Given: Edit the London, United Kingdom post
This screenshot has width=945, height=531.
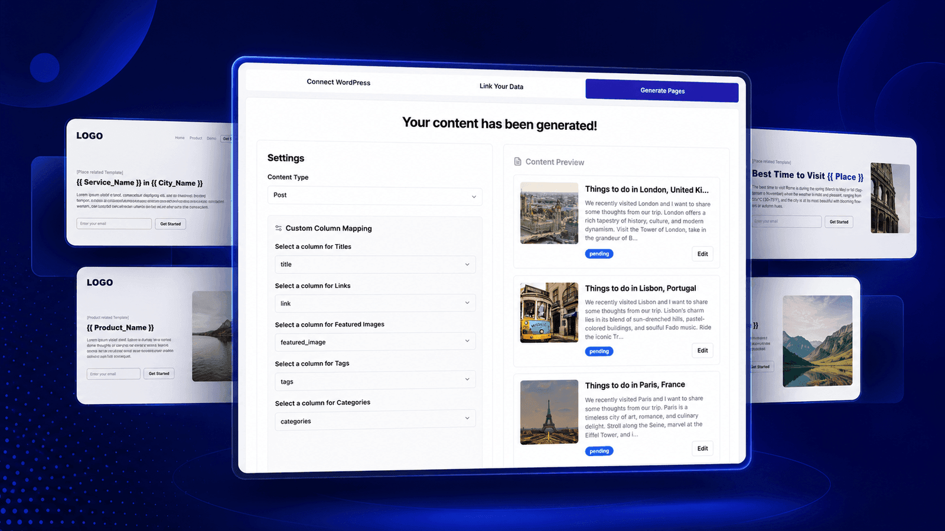Looking at the screenshot, I should (x=702, y=254).
